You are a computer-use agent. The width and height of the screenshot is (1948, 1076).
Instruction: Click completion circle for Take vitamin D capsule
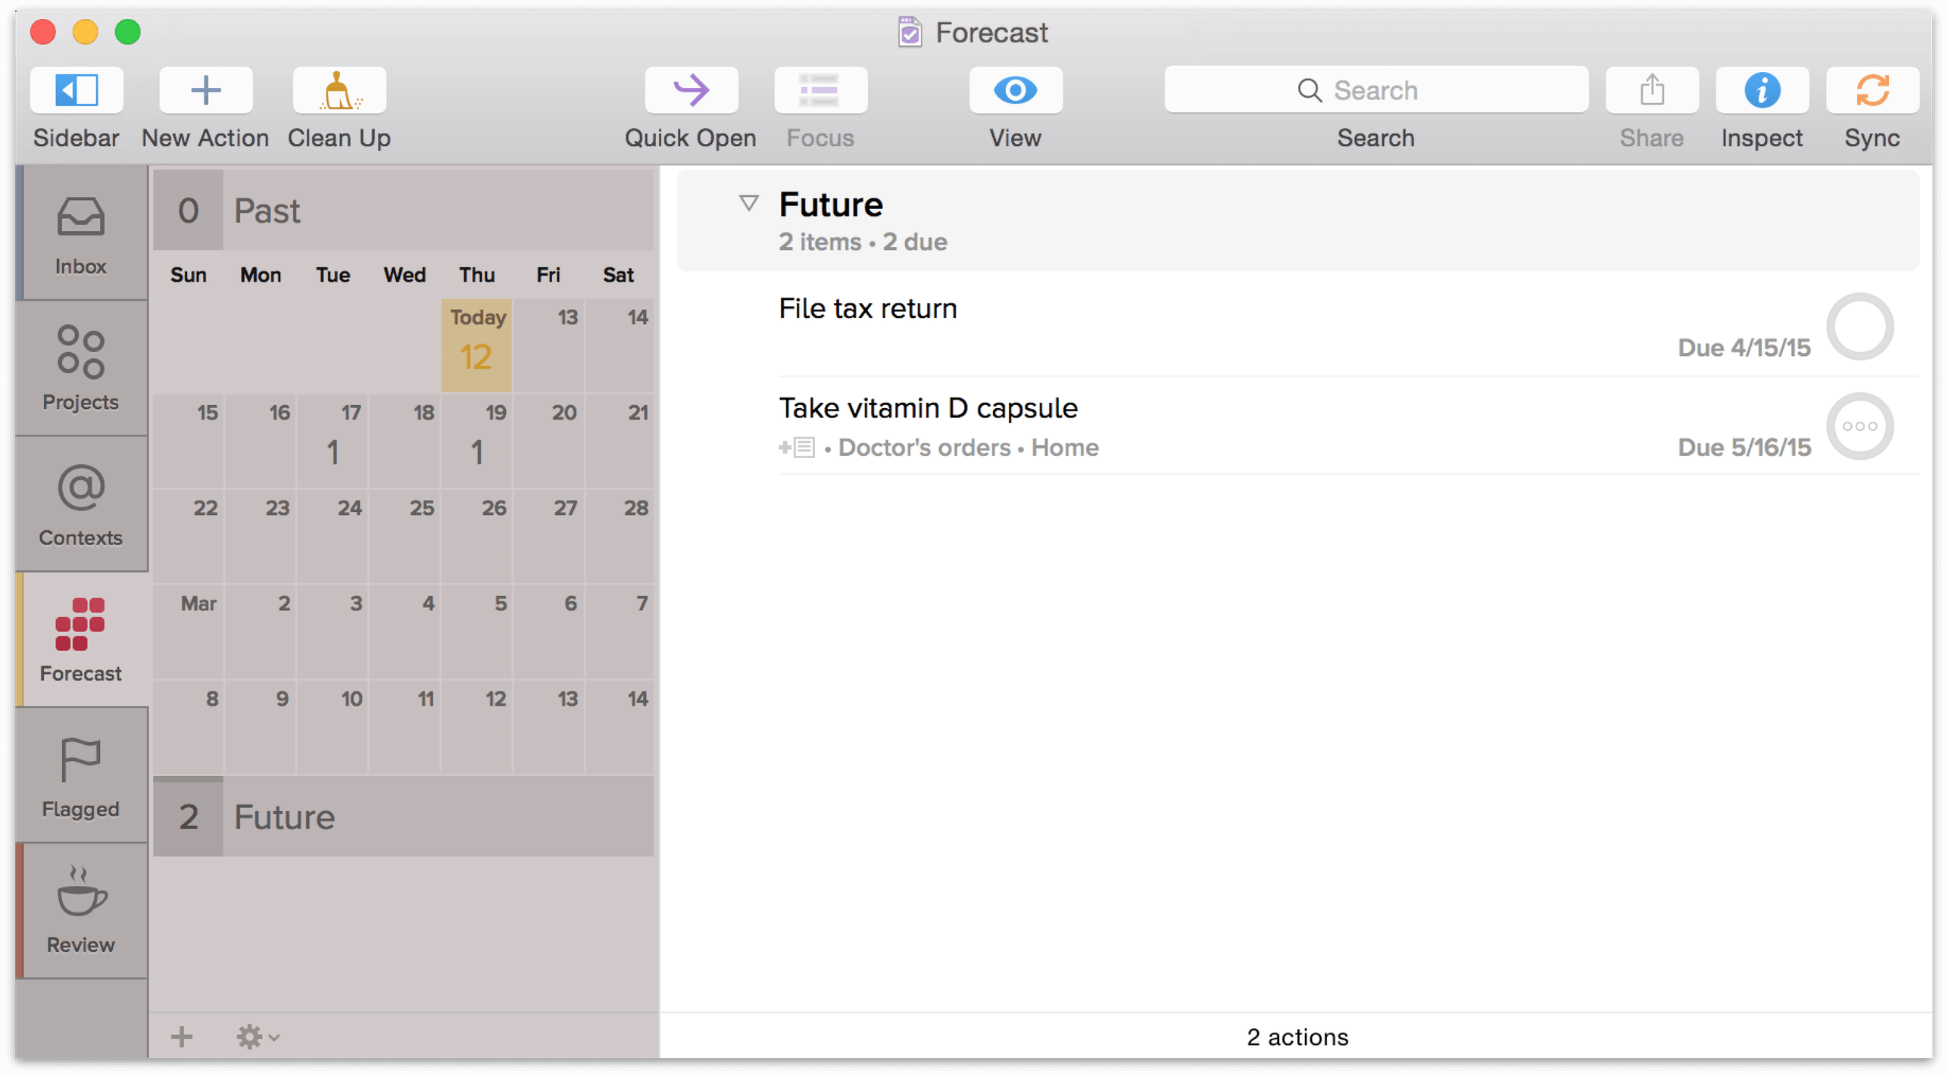click(x=1861, y=427)
